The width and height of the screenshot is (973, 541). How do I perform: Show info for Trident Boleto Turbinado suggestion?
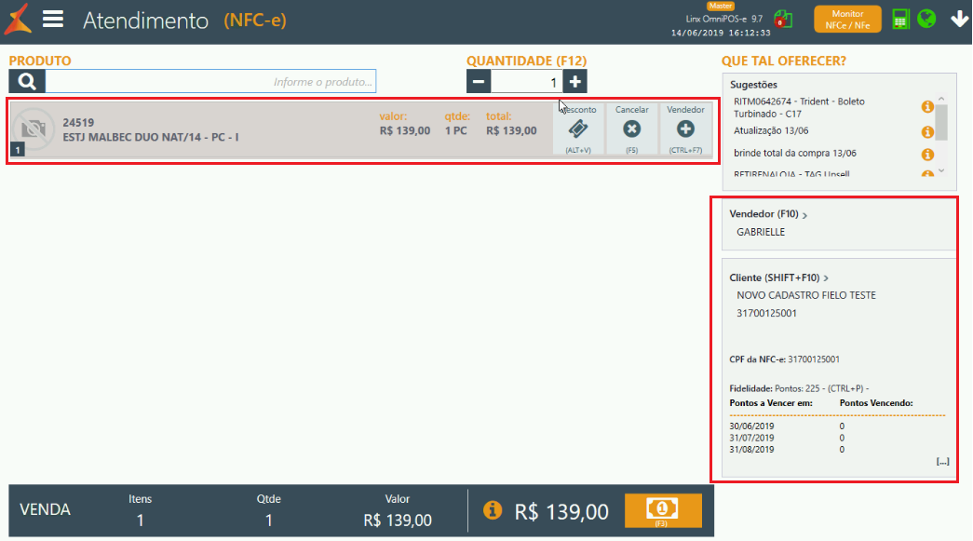click(x=927, y=107)
